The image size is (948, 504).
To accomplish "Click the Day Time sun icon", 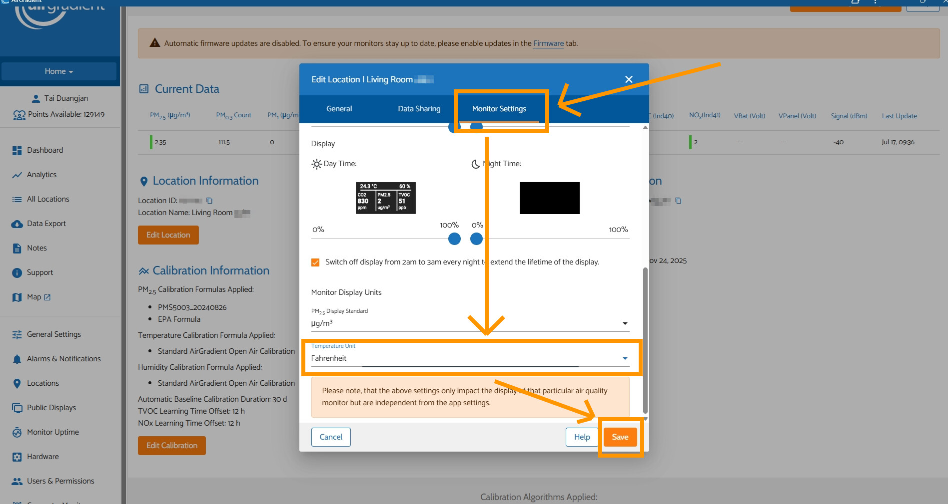I will tap(317, 164).
